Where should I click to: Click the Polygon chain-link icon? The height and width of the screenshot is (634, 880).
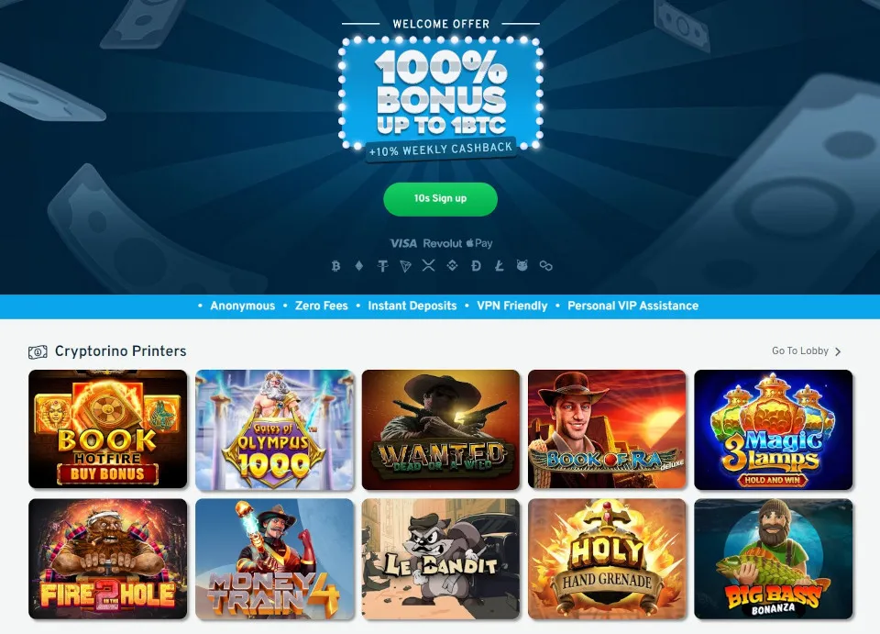(x=545, y=265)
